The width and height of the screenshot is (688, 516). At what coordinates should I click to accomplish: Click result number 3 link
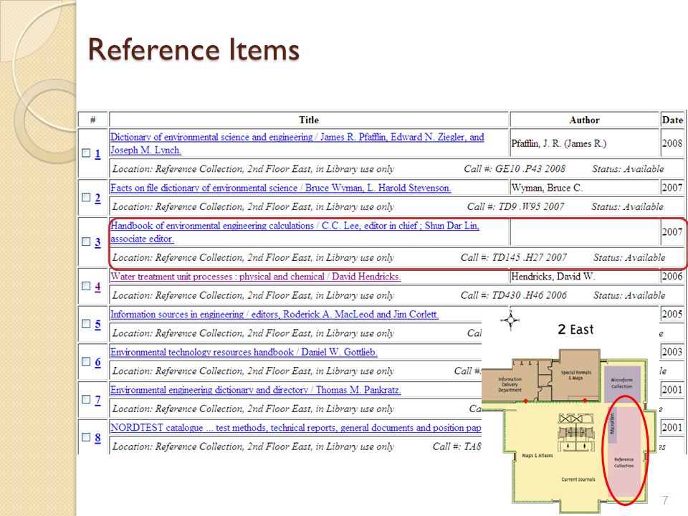coord(97,242)
